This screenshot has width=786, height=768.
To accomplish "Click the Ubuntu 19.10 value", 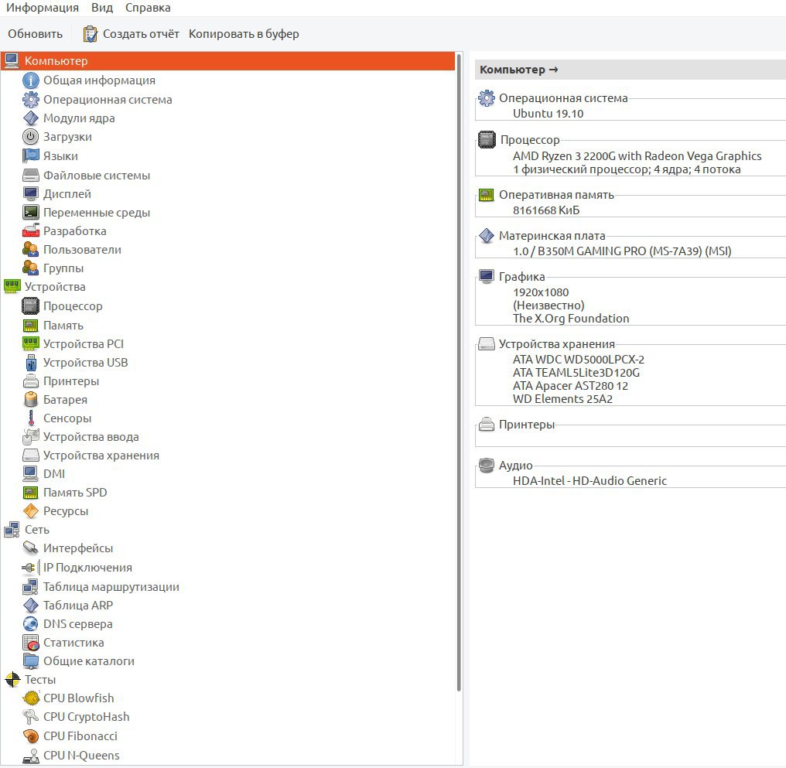I will pos(548,114).
